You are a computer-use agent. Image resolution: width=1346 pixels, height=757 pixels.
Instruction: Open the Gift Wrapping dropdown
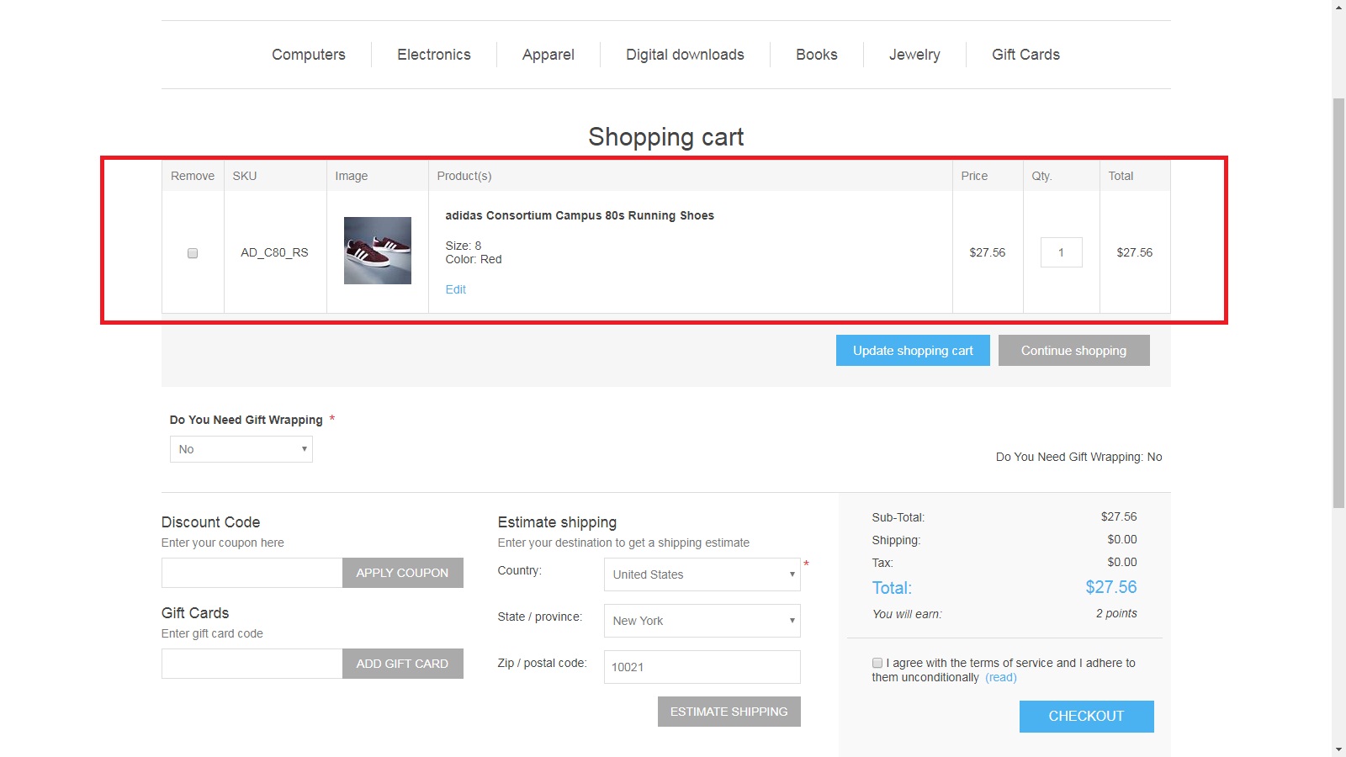(241, 449)
